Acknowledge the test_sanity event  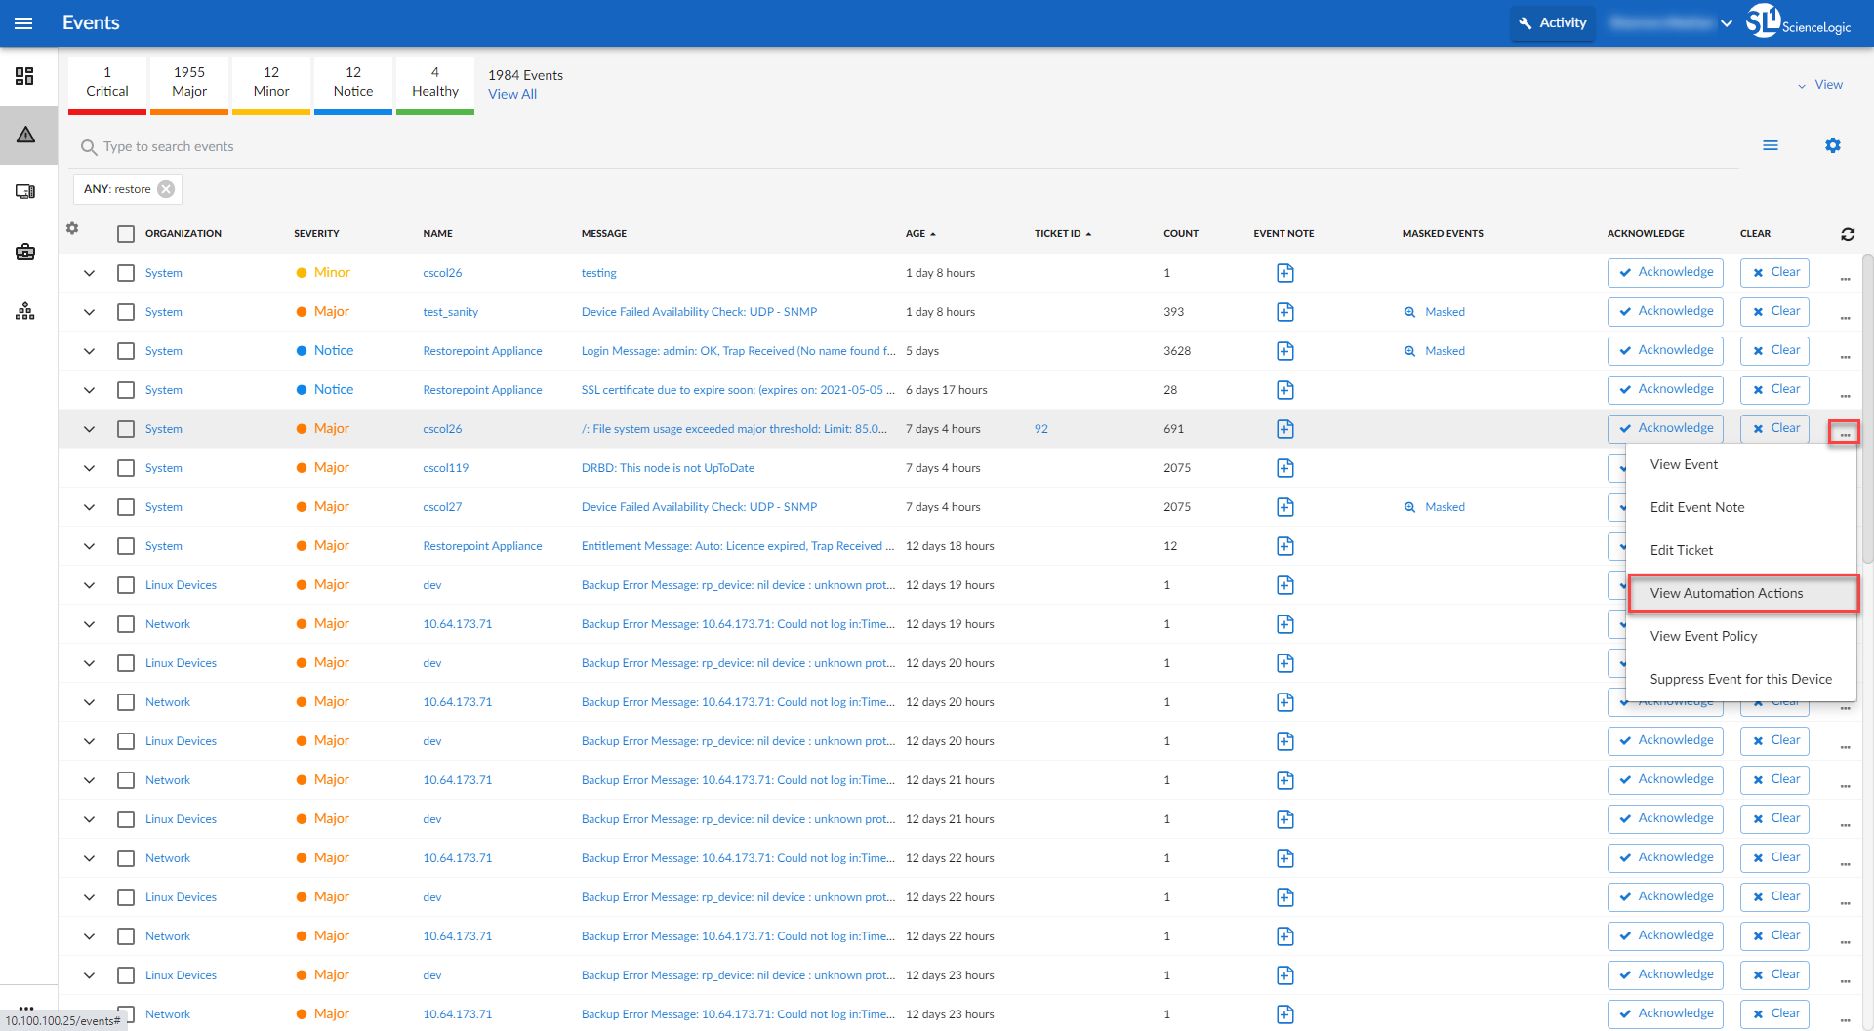click(1664, 312)
